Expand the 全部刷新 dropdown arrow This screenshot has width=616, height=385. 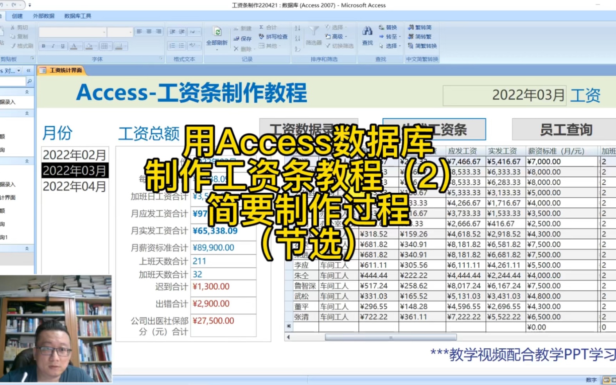click(x=217, y=50)
